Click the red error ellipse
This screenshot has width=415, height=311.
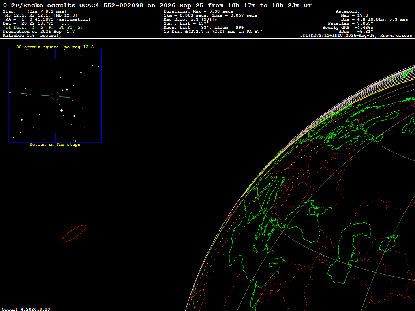(74, 234)
